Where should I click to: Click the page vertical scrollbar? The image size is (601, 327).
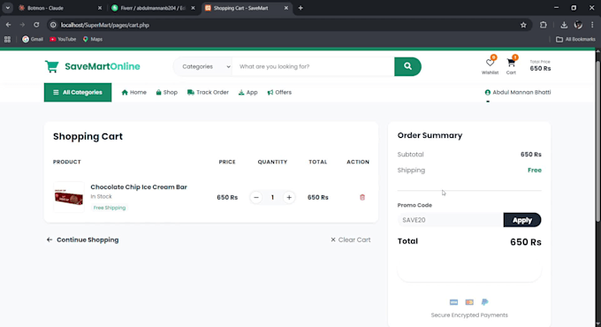click(598, 141)
